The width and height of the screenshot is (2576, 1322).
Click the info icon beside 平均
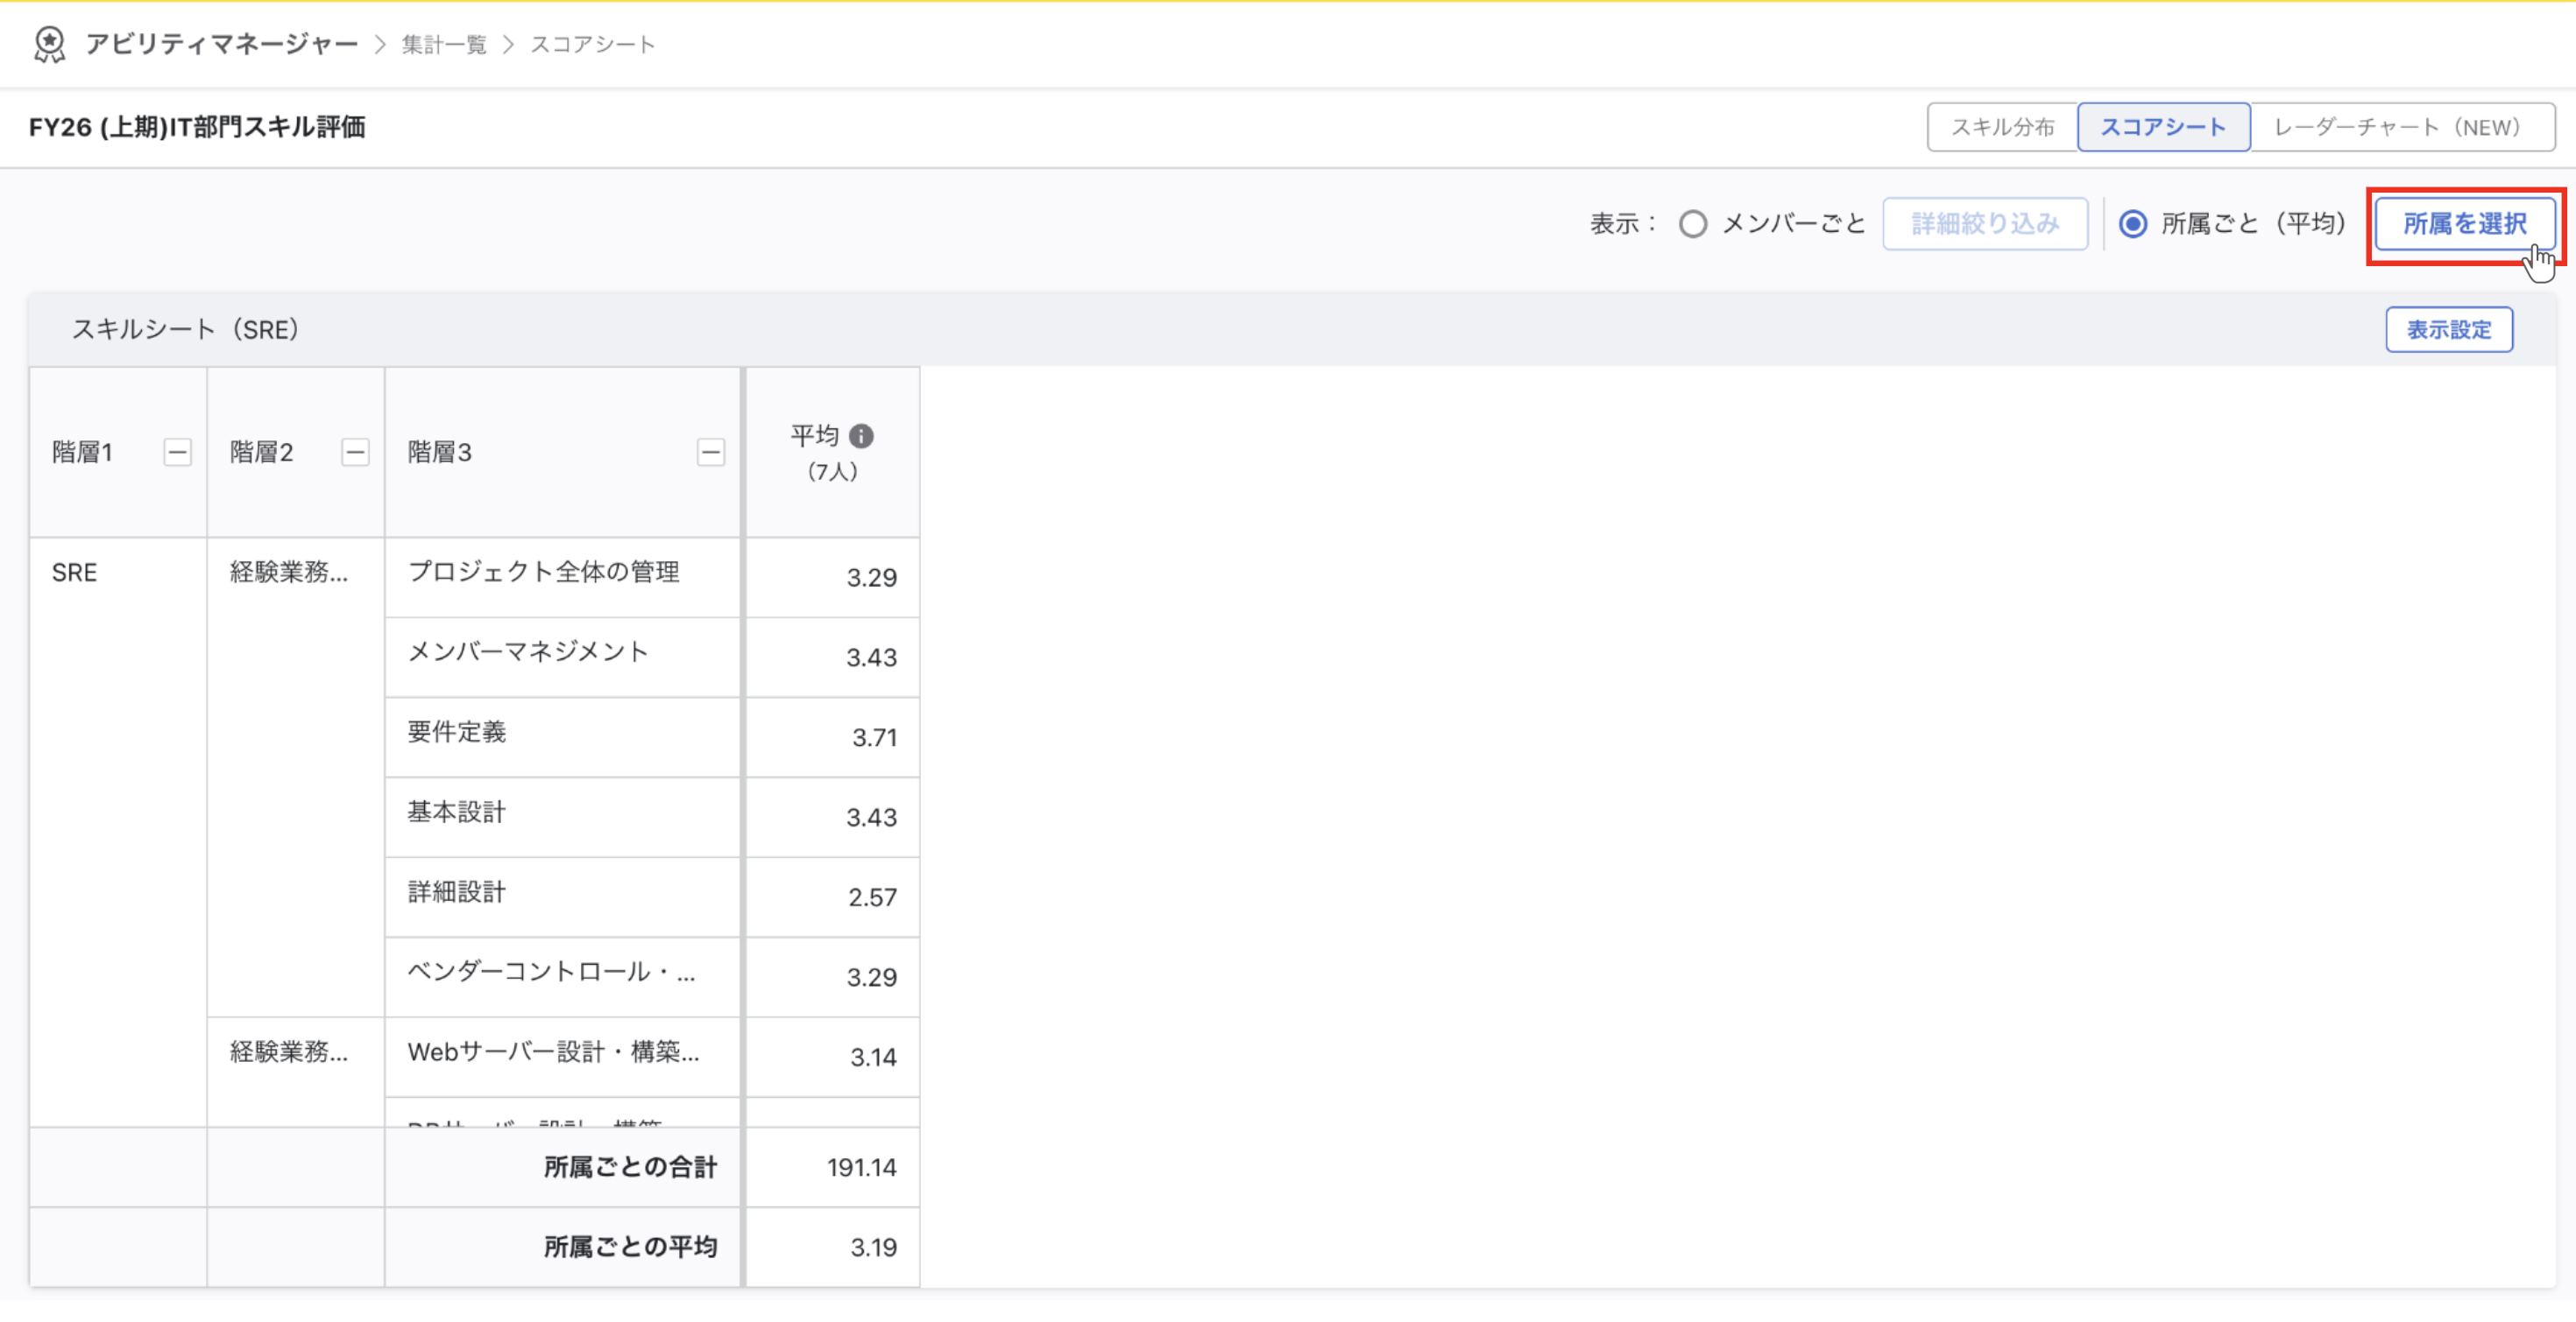point(861,436)
